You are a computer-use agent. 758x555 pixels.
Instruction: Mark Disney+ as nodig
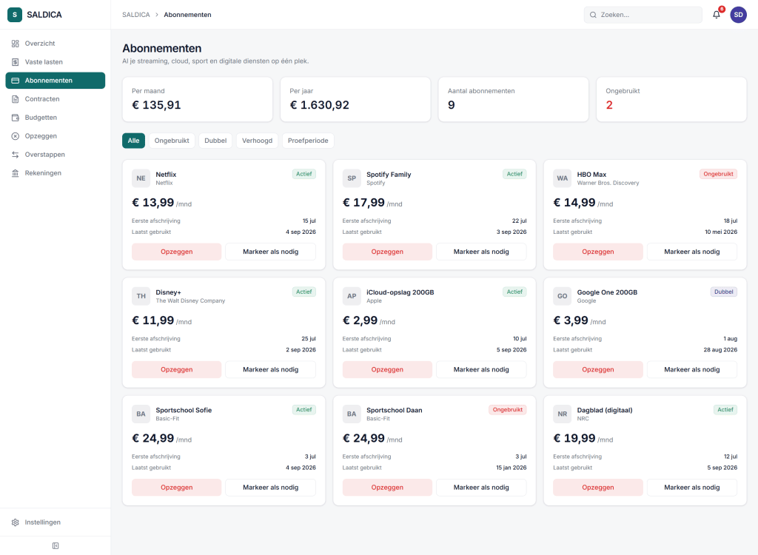[x=271, y=370]
